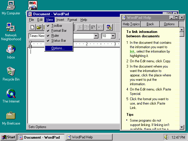Uncheck Status Bar in the View menu
This screenshot has width=188, height=141.
click(59, 41)
